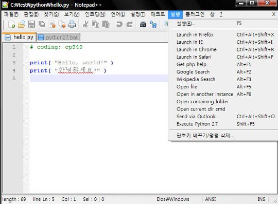Click the Print toolbar icon
This screenshot has width=278, height=204.
point(72,24)
